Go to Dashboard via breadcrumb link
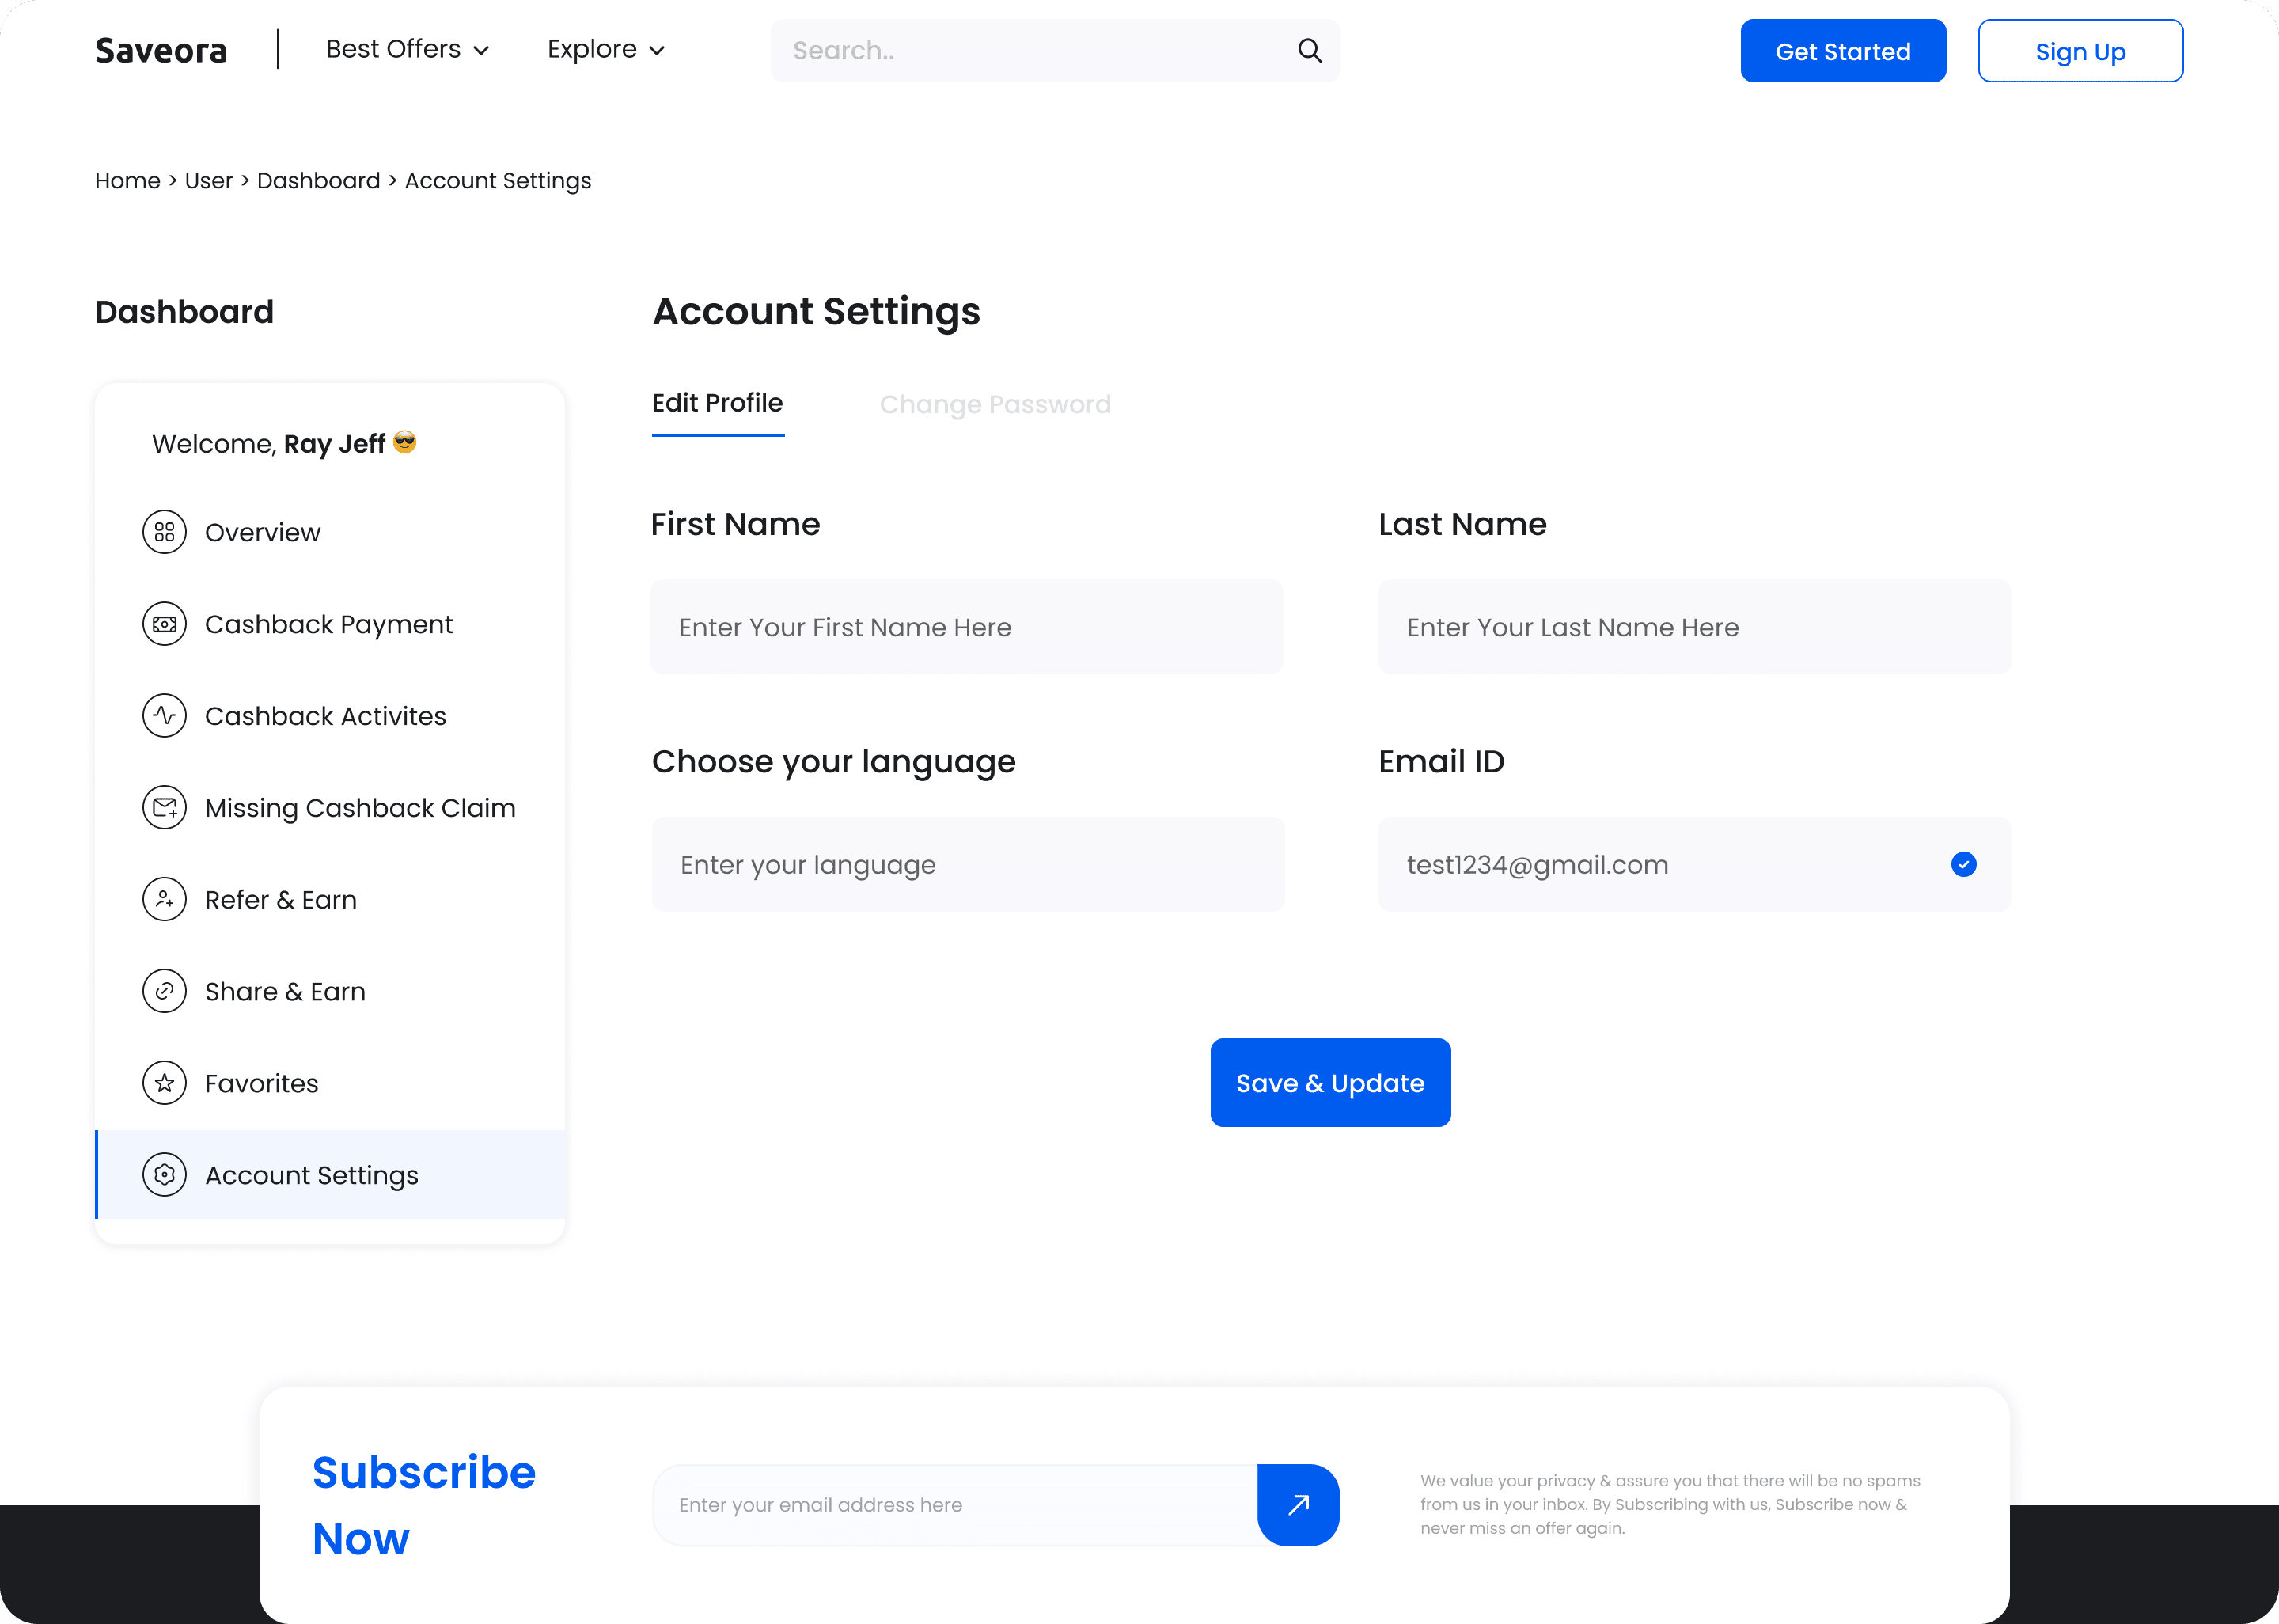The image size is (2279, 1624). [318, 181]
